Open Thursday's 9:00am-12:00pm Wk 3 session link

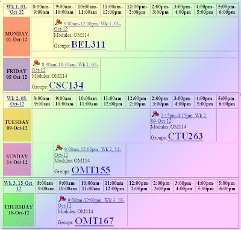click(x=91, y=203)
